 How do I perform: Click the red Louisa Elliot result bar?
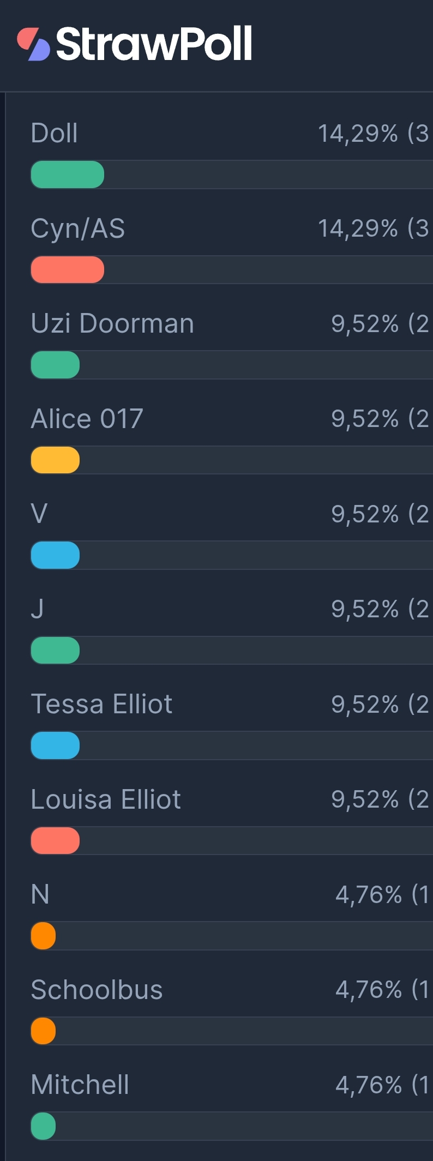coord(55,840)
